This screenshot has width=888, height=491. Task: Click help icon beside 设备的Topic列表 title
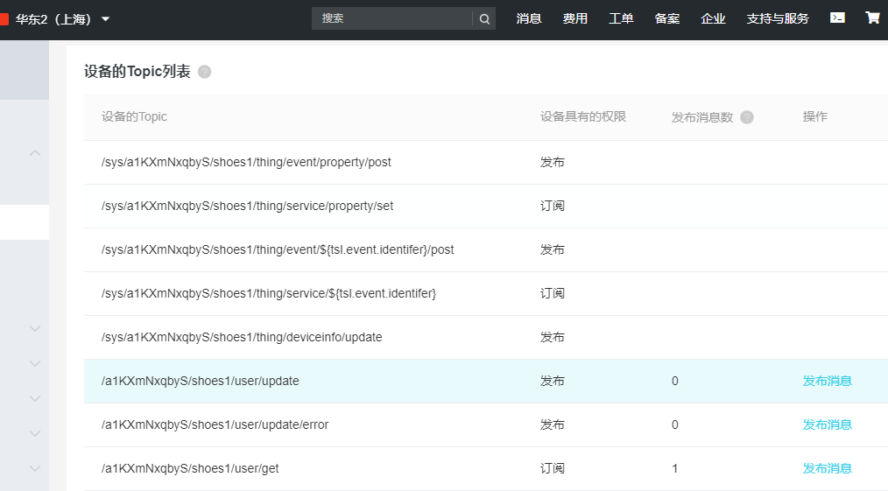204,72
